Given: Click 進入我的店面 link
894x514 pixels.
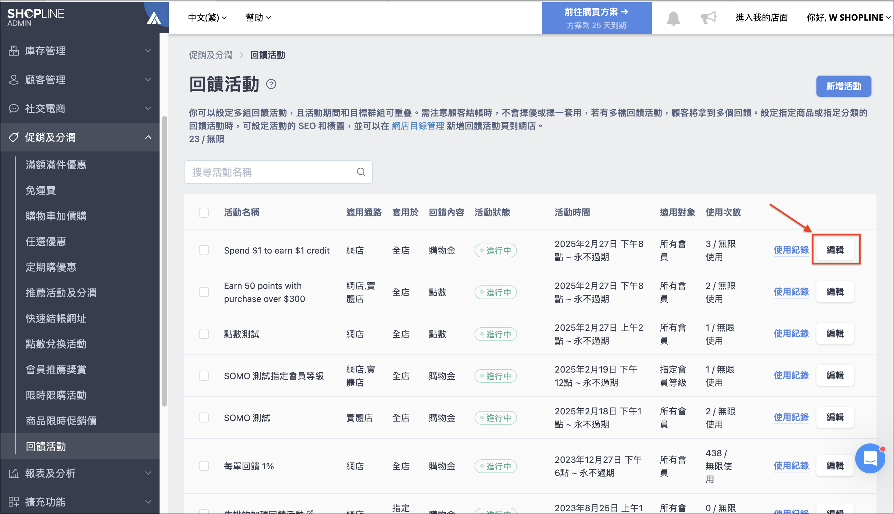Looking at the screenshot, I should (x=761, y=17).
